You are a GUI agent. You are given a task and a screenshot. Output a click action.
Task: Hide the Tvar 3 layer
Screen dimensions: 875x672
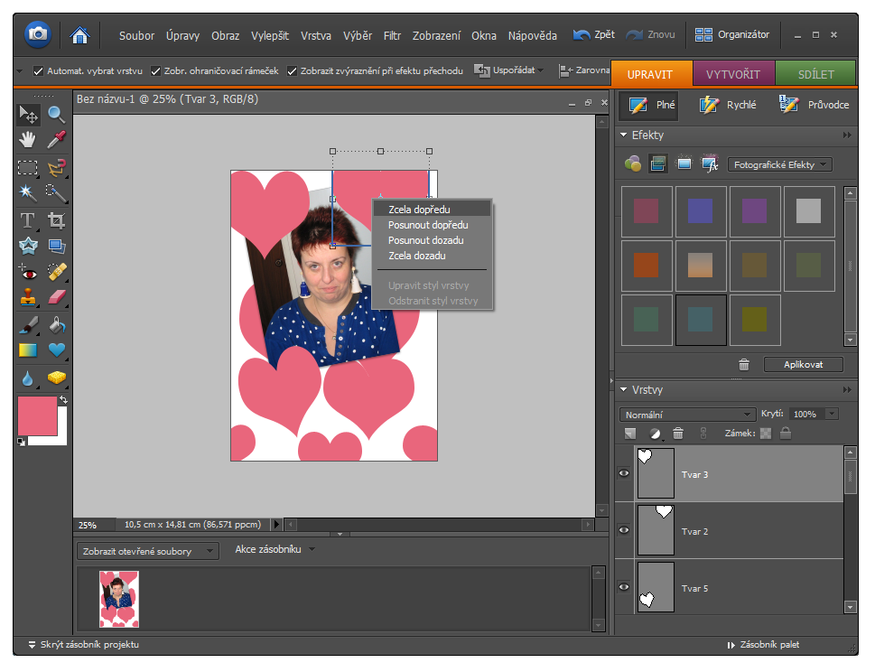[x=623, y=473]
